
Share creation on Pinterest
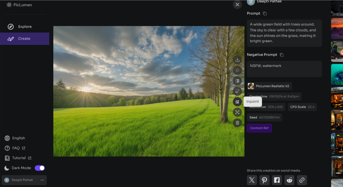tap(265, 180)
